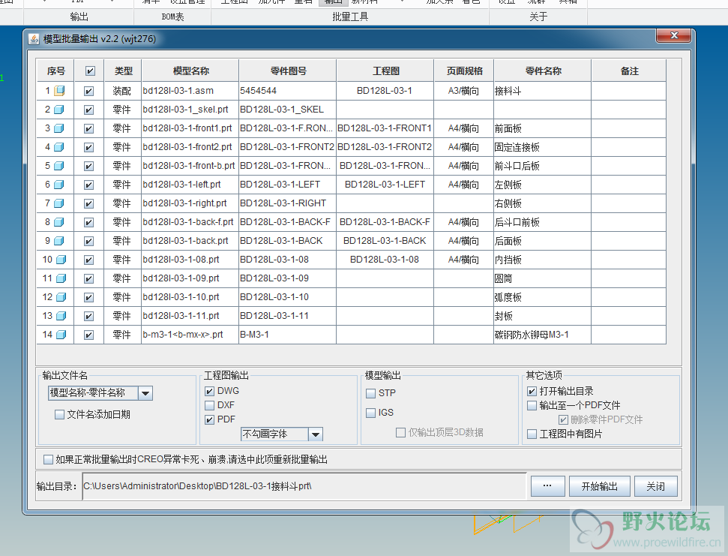Image resolution: width=728 pixels, height=556 pixels.
Task: Select drawing cell BD128L-03-1-BACK-F
Action: point(385,222)
